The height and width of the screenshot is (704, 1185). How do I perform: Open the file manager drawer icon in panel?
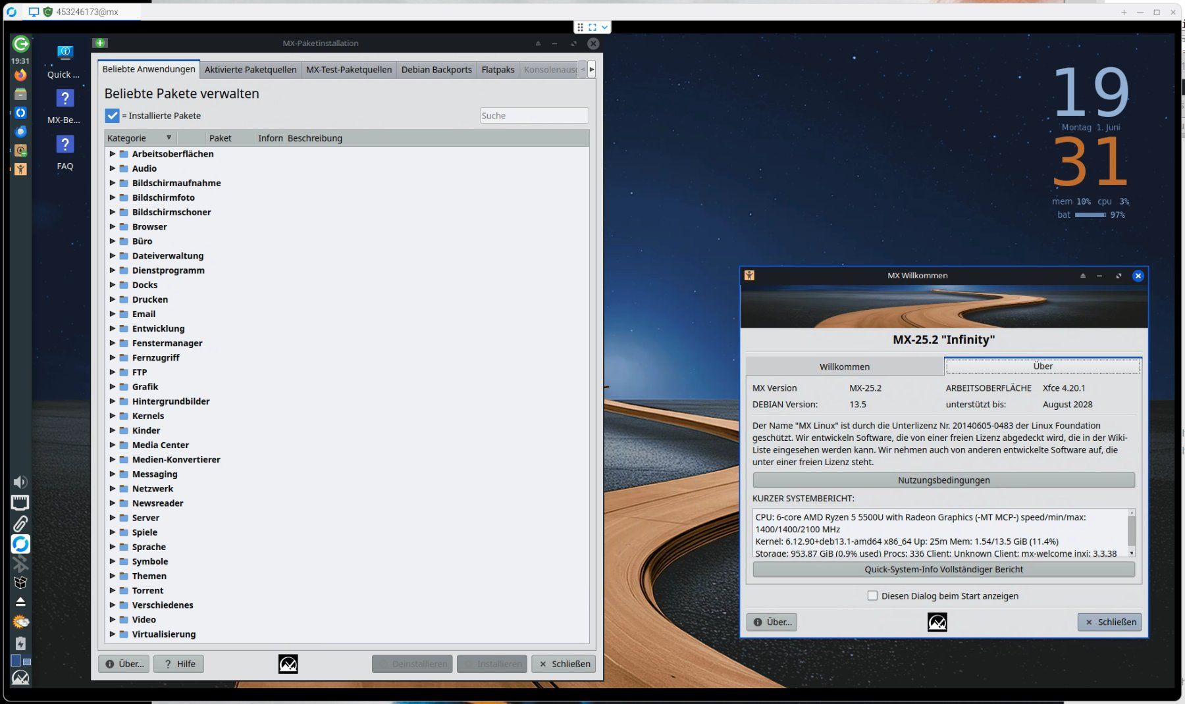coord(20,94)
